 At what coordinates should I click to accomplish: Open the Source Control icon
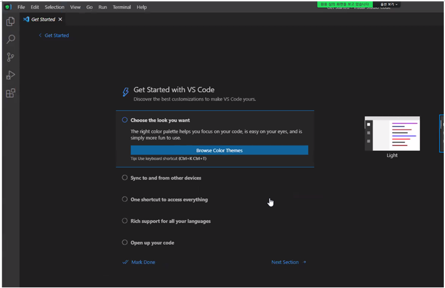(x=11, y=57)
